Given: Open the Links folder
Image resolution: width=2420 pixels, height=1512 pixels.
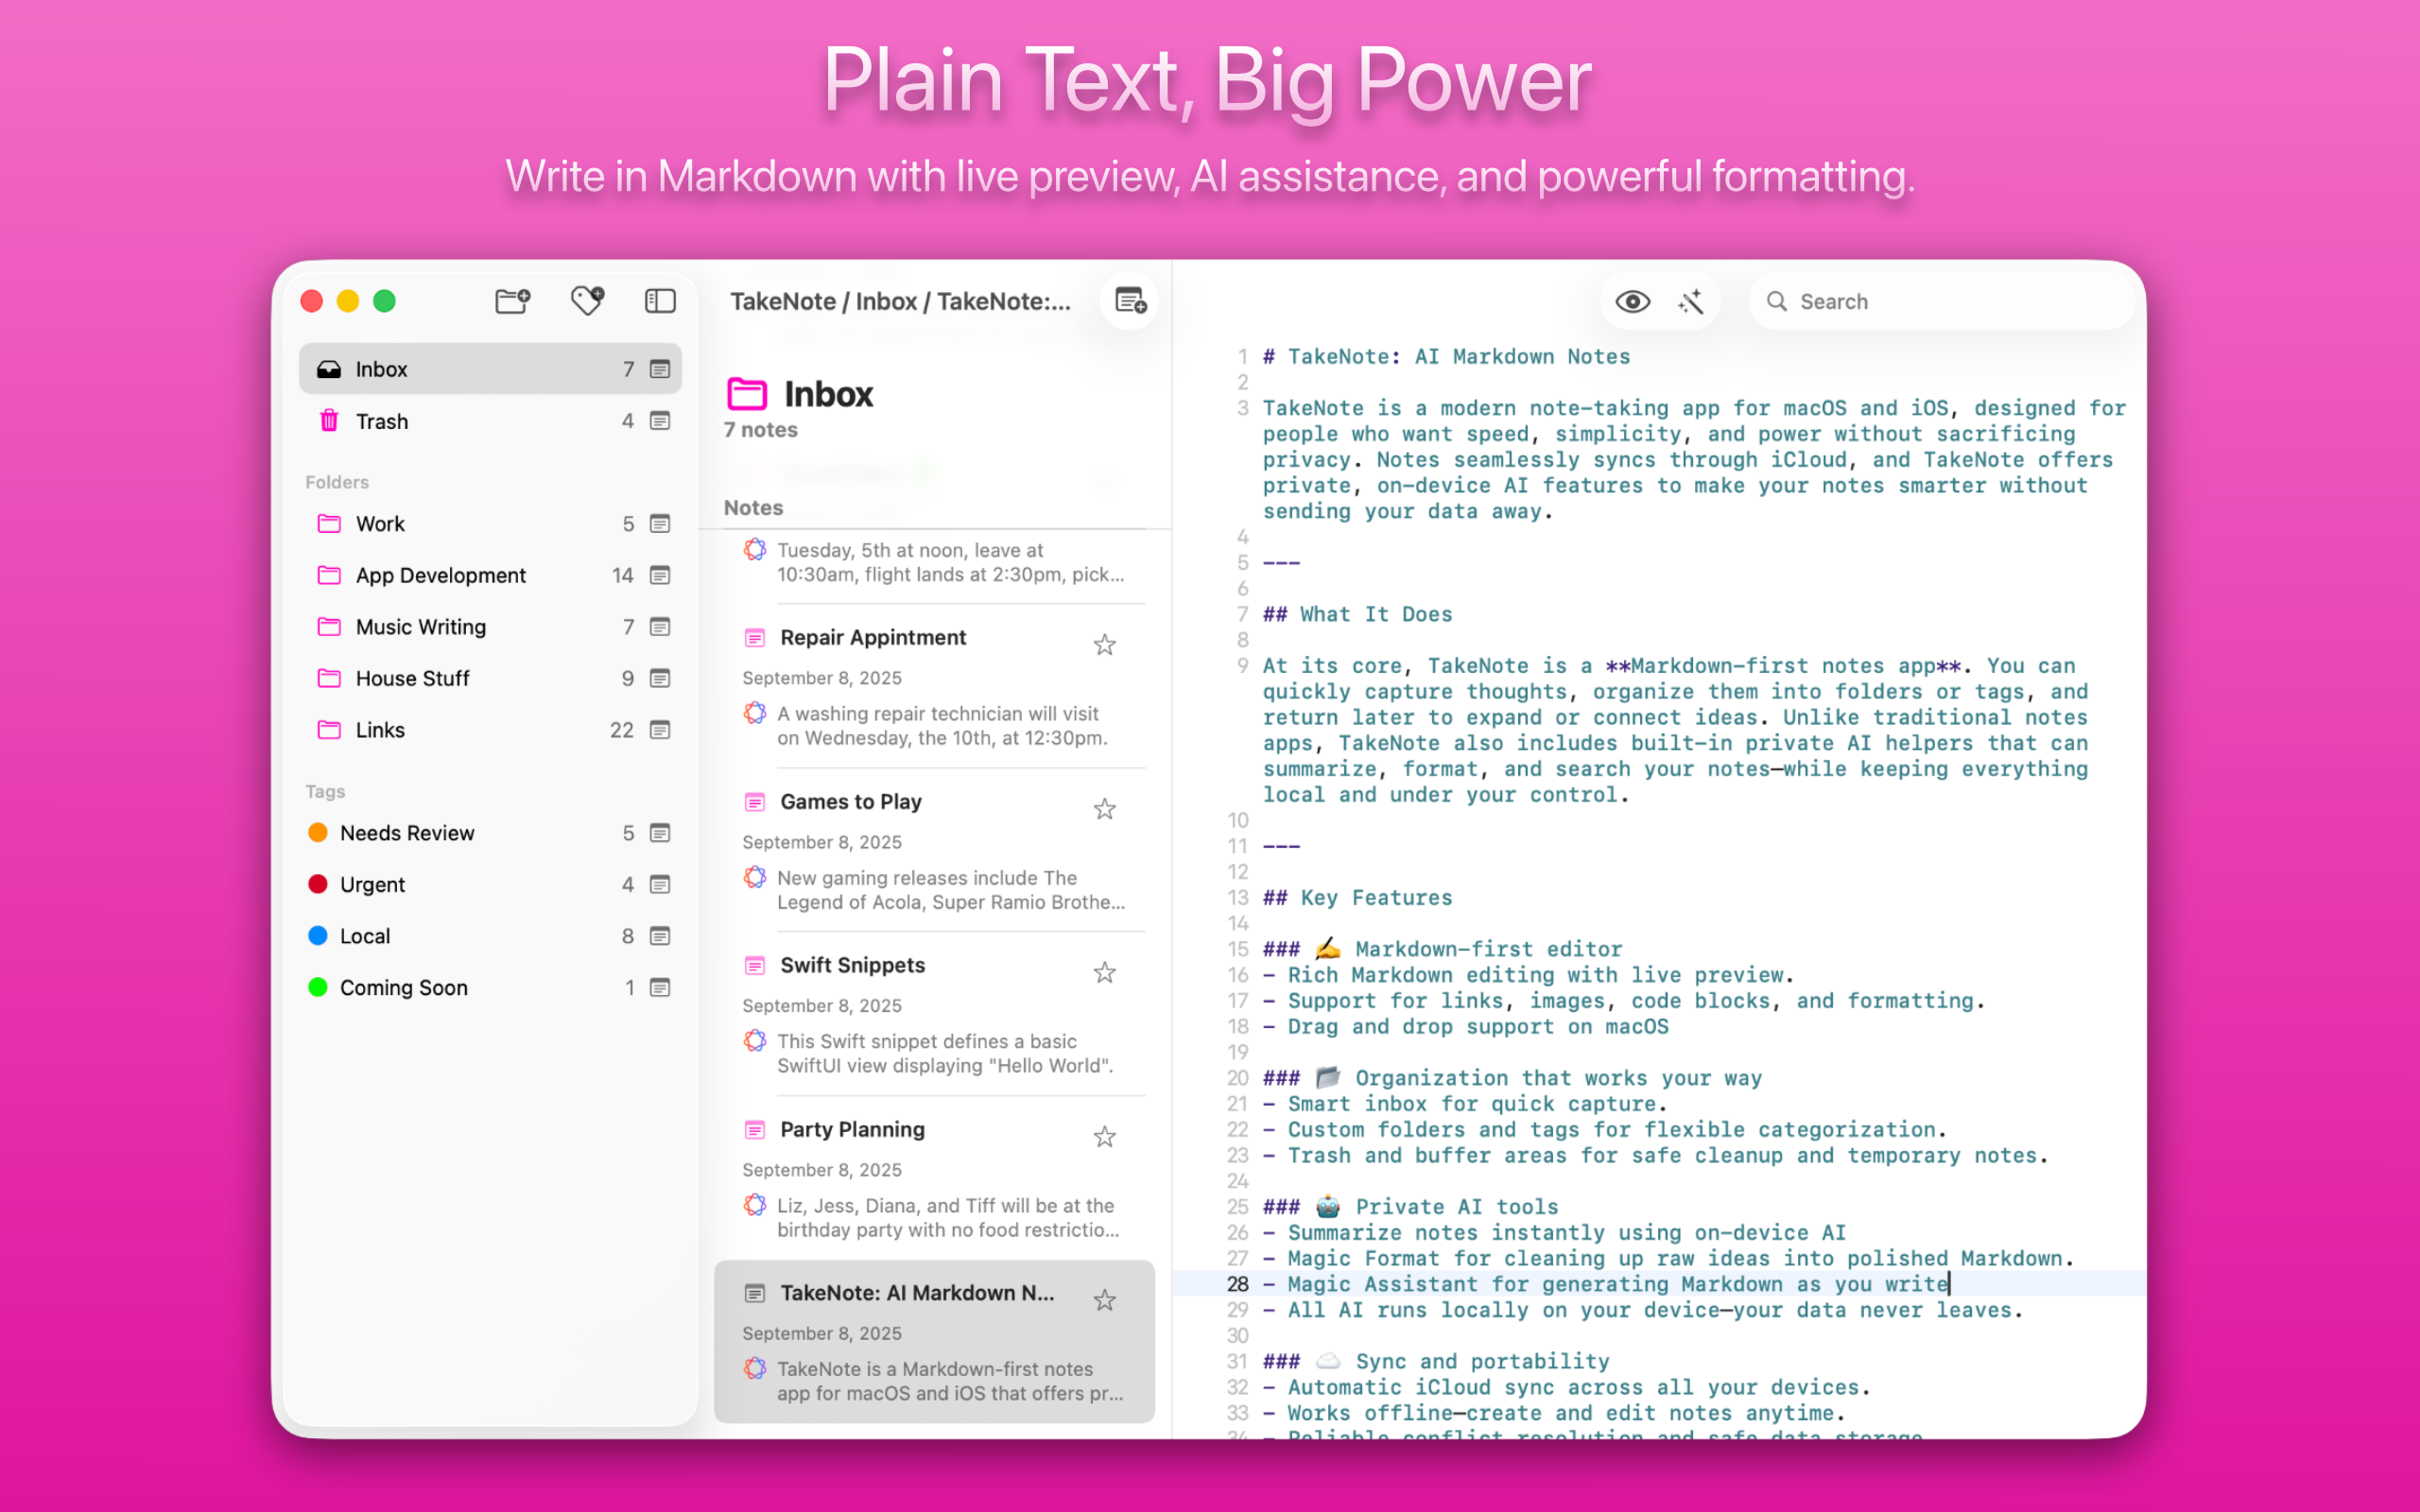Looking at the screenshot, I should 490,730.
